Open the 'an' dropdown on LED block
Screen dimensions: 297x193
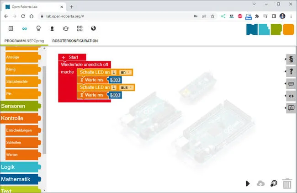point(125,72)
